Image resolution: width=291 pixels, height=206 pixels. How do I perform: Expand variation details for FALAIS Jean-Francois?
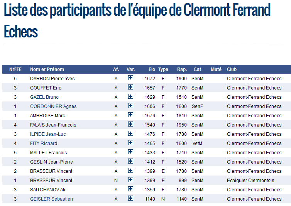131,124
